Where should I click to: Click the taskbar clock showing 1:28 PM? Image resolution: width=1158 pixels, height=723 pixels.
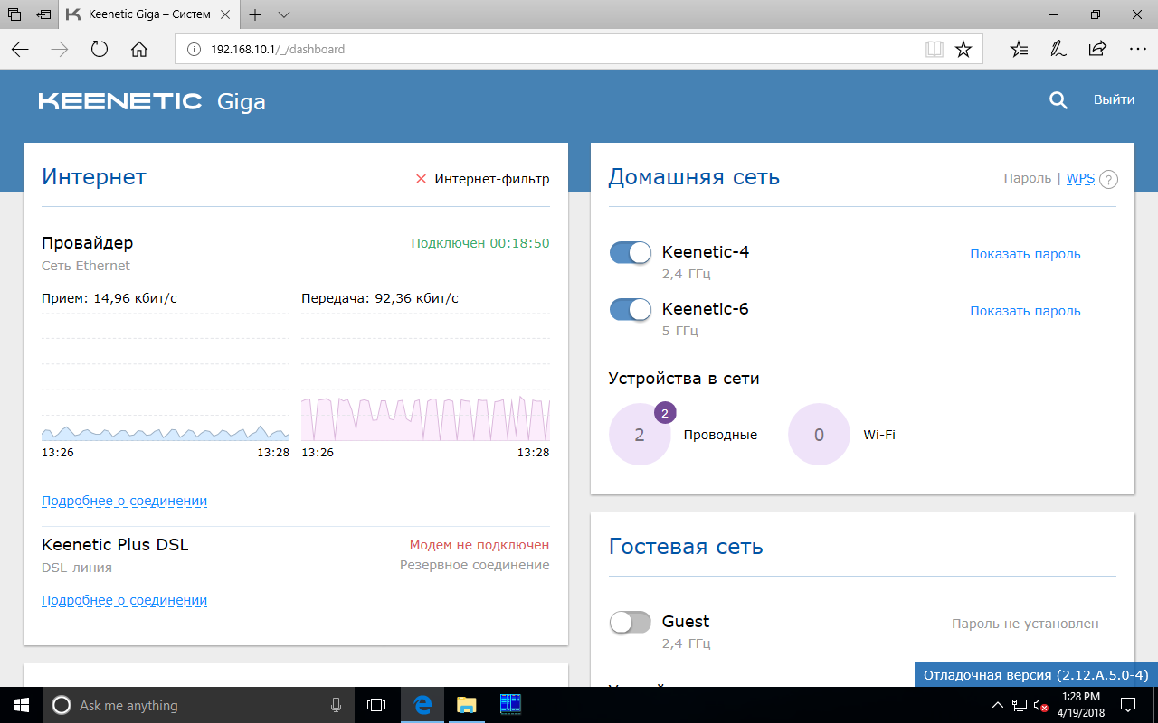tap(1079, 705)
